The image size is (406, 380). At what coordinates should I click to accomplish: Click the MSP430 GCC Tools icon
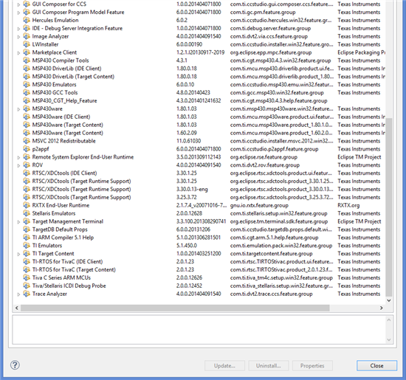coord(27,92)
